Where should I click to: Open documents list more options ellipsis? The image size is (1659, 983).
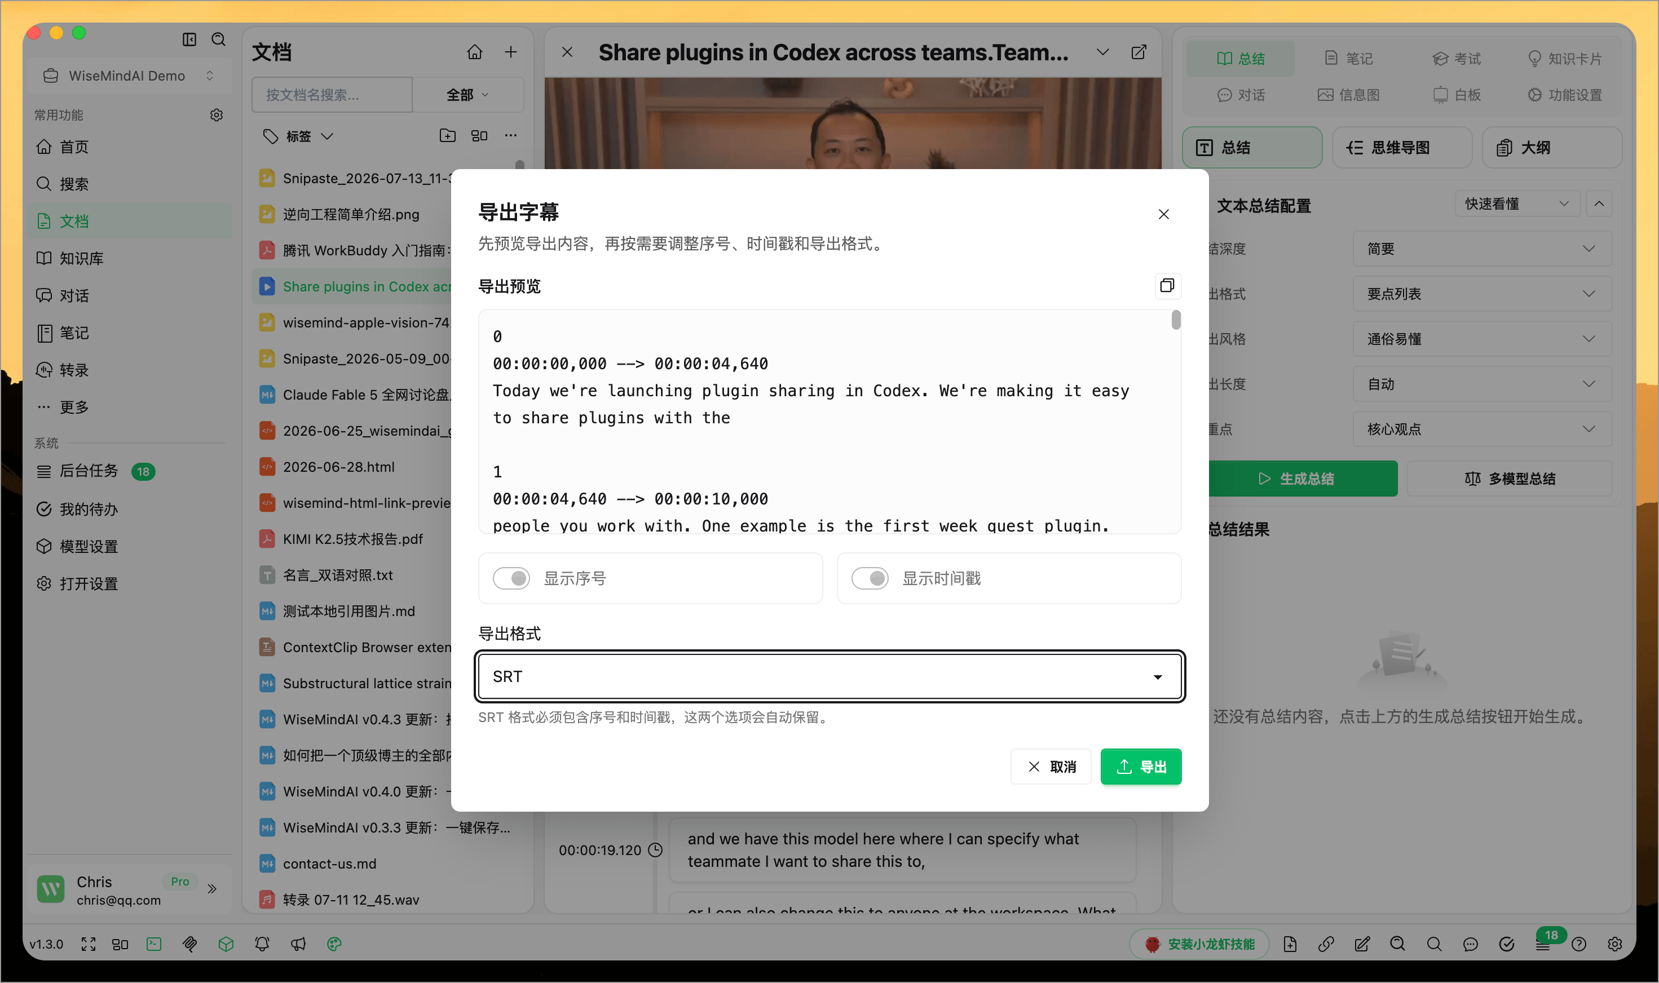[x=511, y=136]
